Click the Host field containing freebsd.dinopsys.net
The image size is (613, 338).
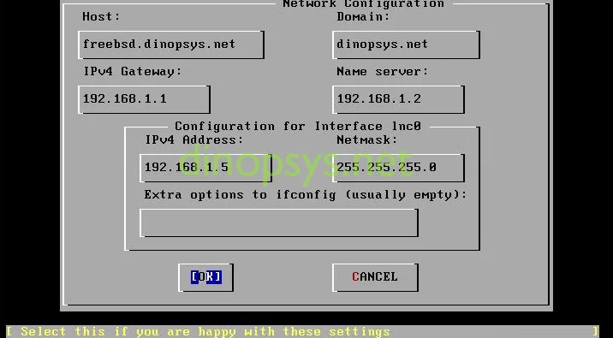click(x=171, y=45)
